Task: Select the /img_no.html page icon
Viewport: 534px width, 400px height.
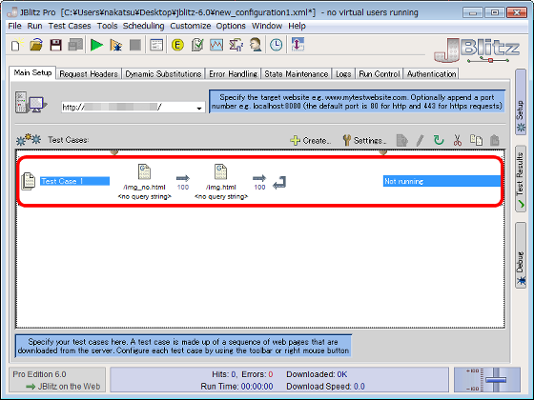Action: pyautogui.click(x=144, y=171)
